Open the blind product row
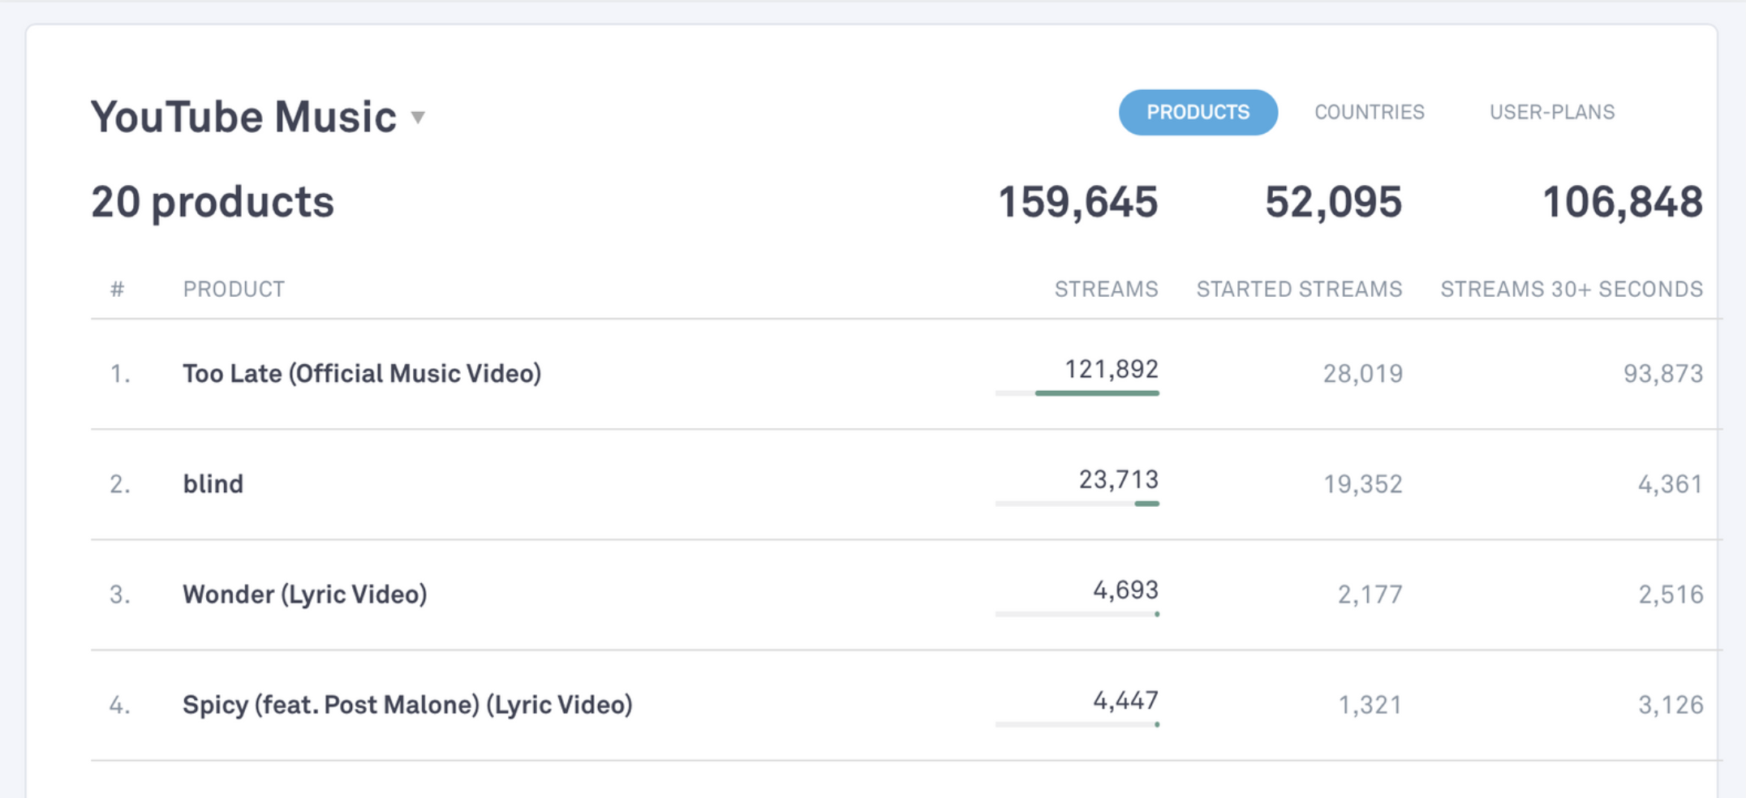 tap(213, 484)
